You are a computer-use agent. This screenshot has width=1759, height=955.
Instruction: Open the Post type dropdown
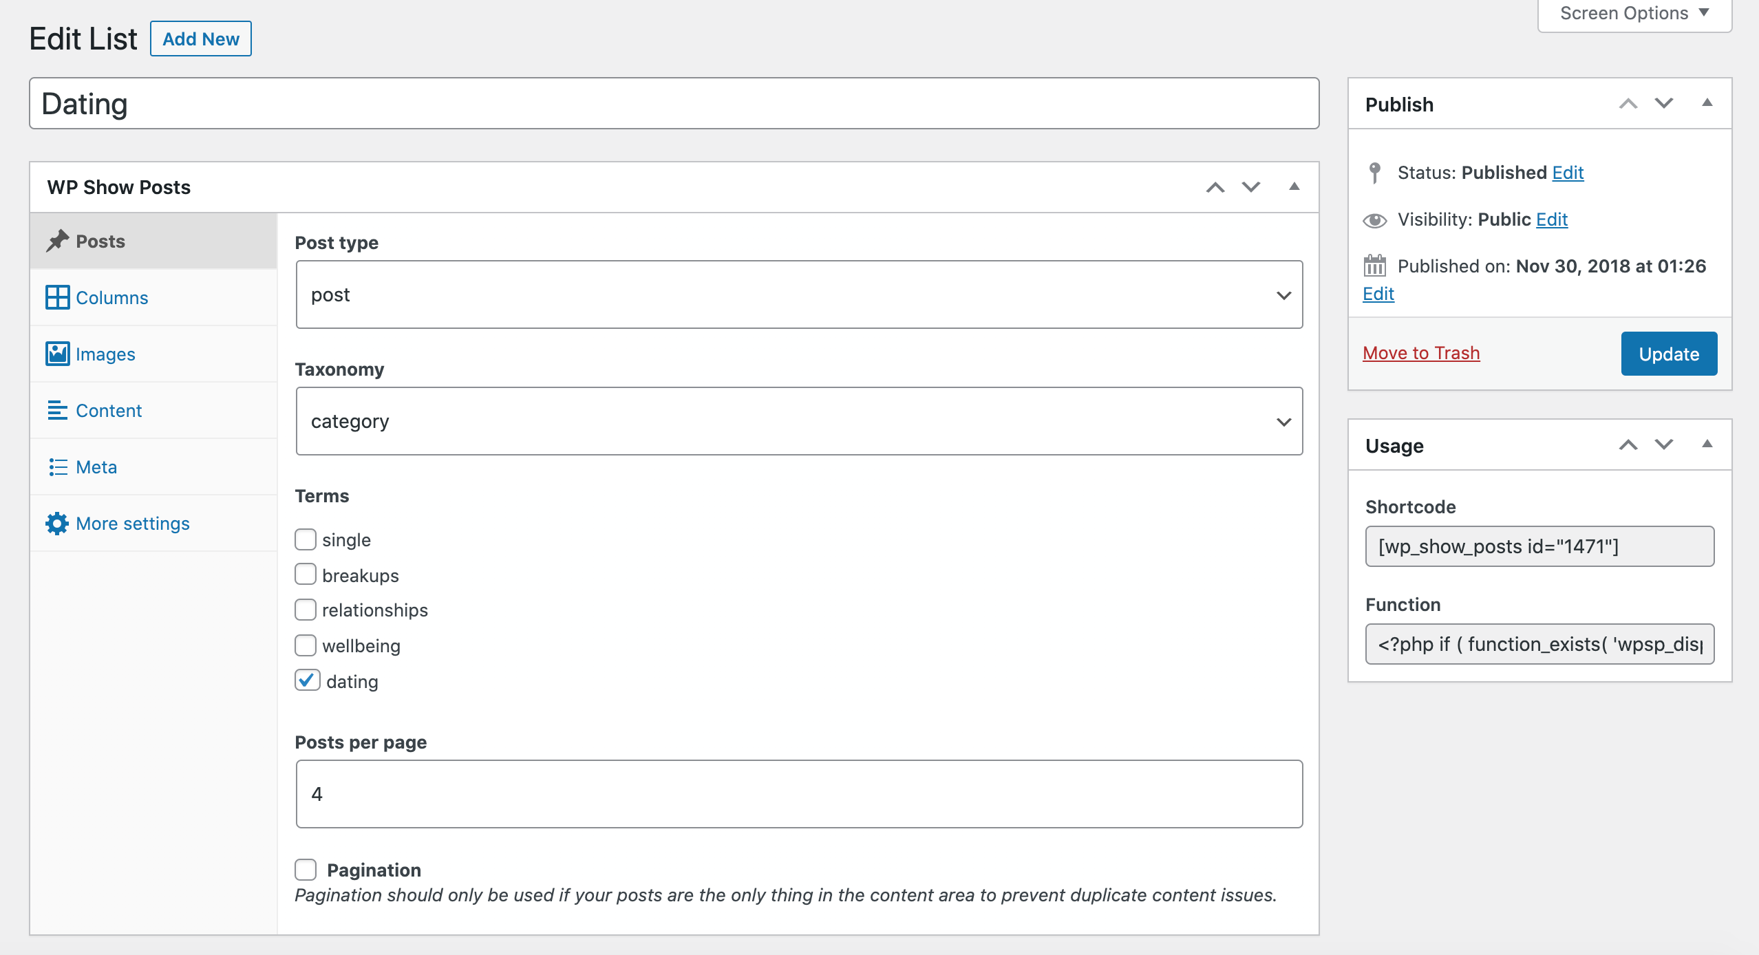(x=799, y=294)
